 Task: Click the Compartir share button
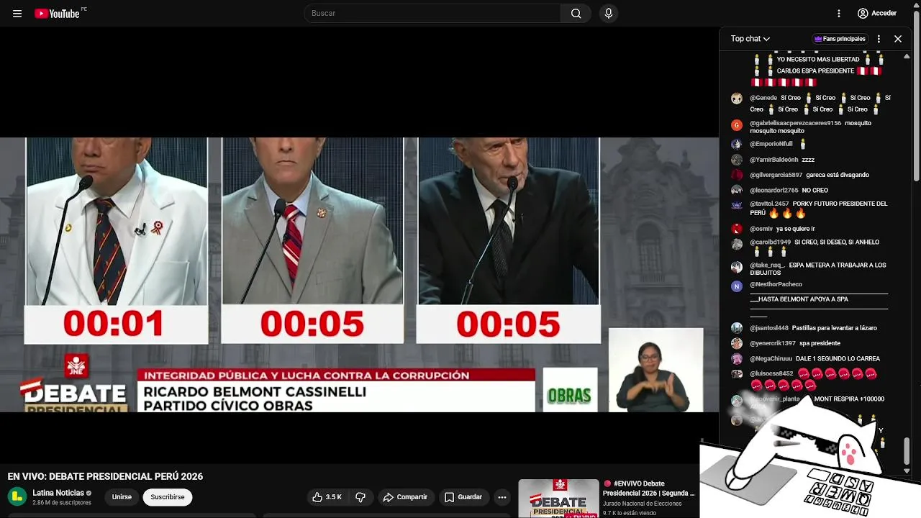point(405,497)
